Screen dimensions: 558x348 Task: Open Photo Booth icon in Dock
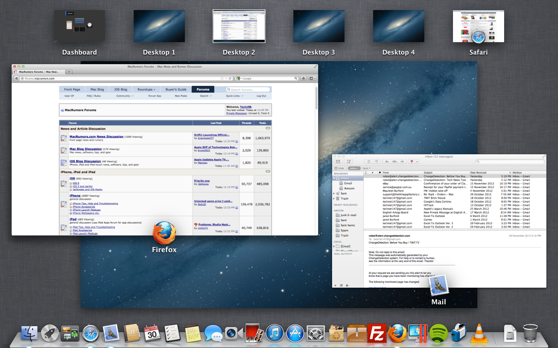(x=254, y=333)
